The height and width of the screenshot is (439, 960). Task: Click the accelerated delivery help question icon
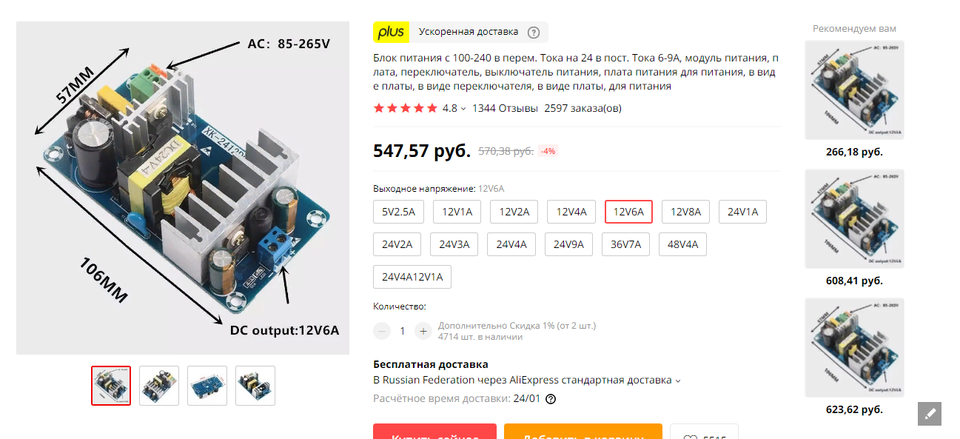534,33
